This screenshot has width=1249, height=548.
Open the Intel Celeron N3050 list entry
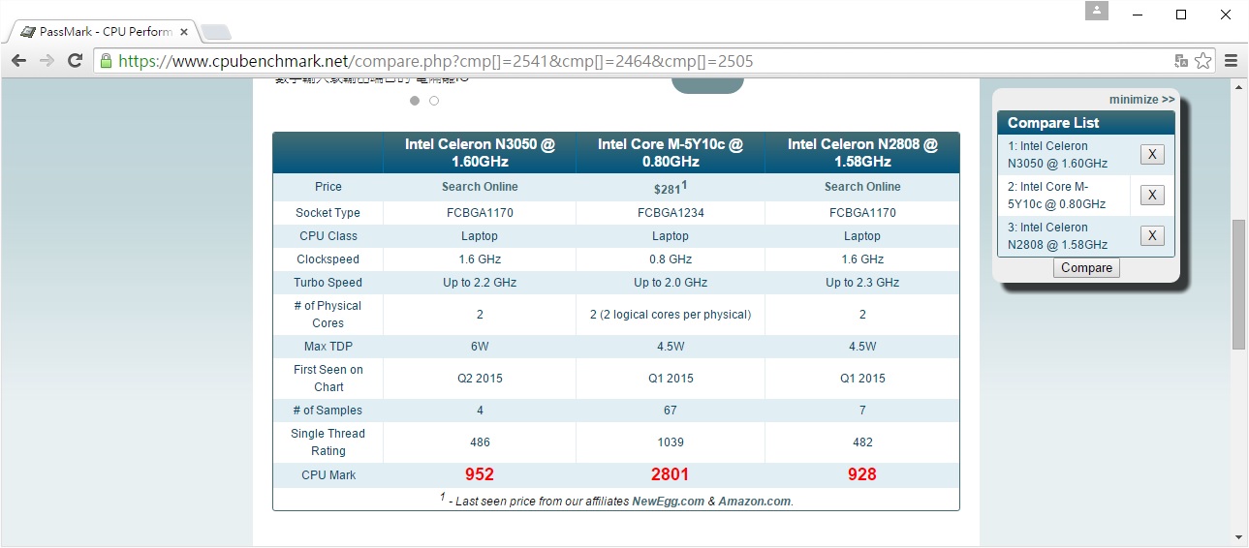tap(1057, 155)
